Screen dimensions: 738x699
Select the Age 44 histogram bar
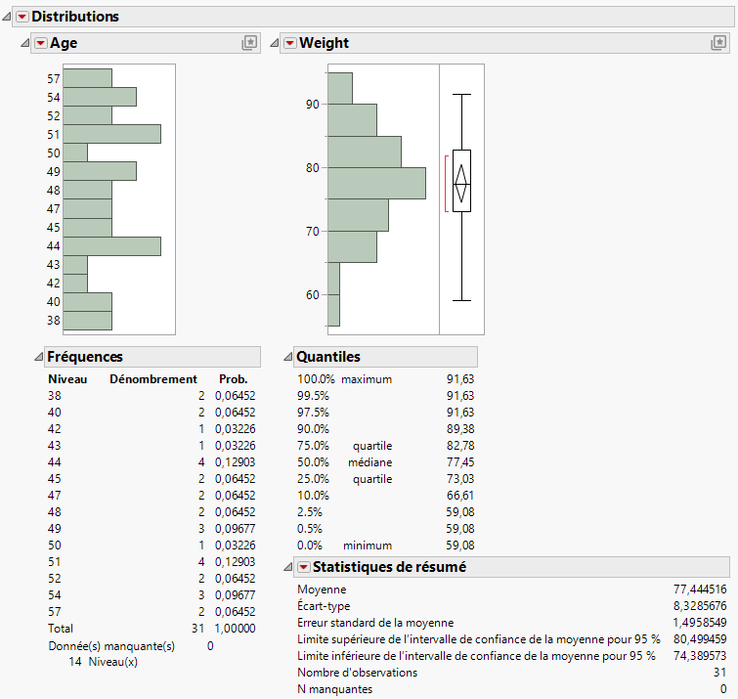[112, 246]
